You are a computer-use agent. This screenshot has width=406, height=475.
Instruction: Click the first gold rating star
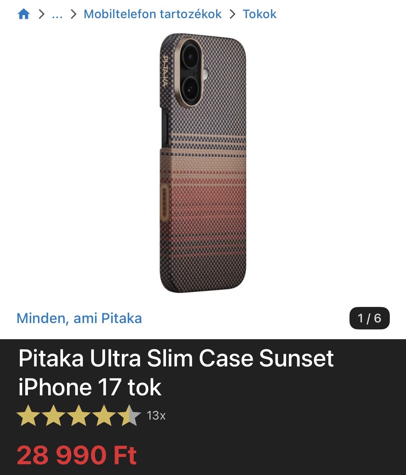point(29,415)
